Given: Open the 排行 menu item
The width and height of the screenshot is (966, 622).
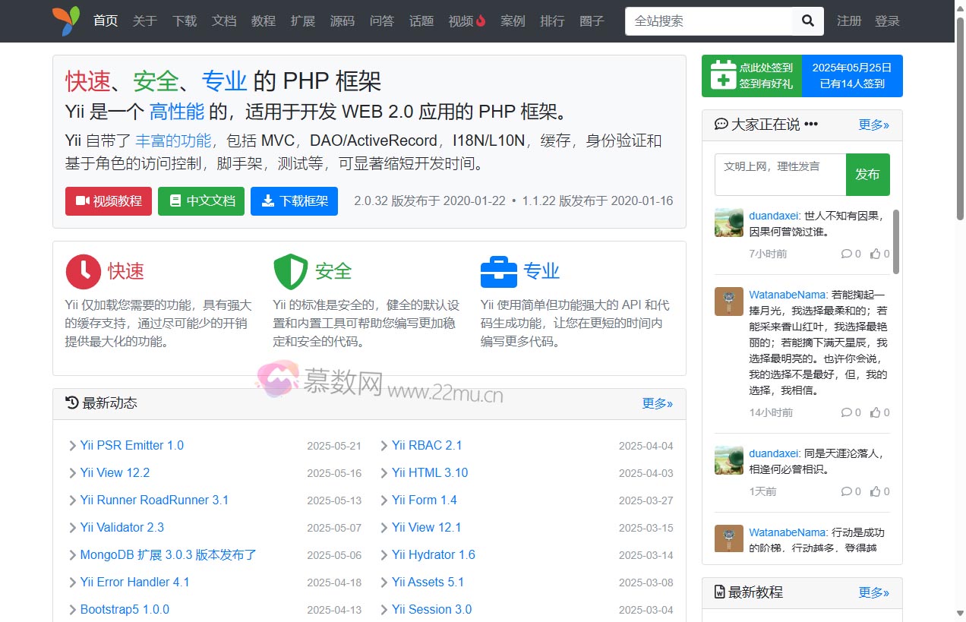Looking at the screenshot, I should coord(552,21).
